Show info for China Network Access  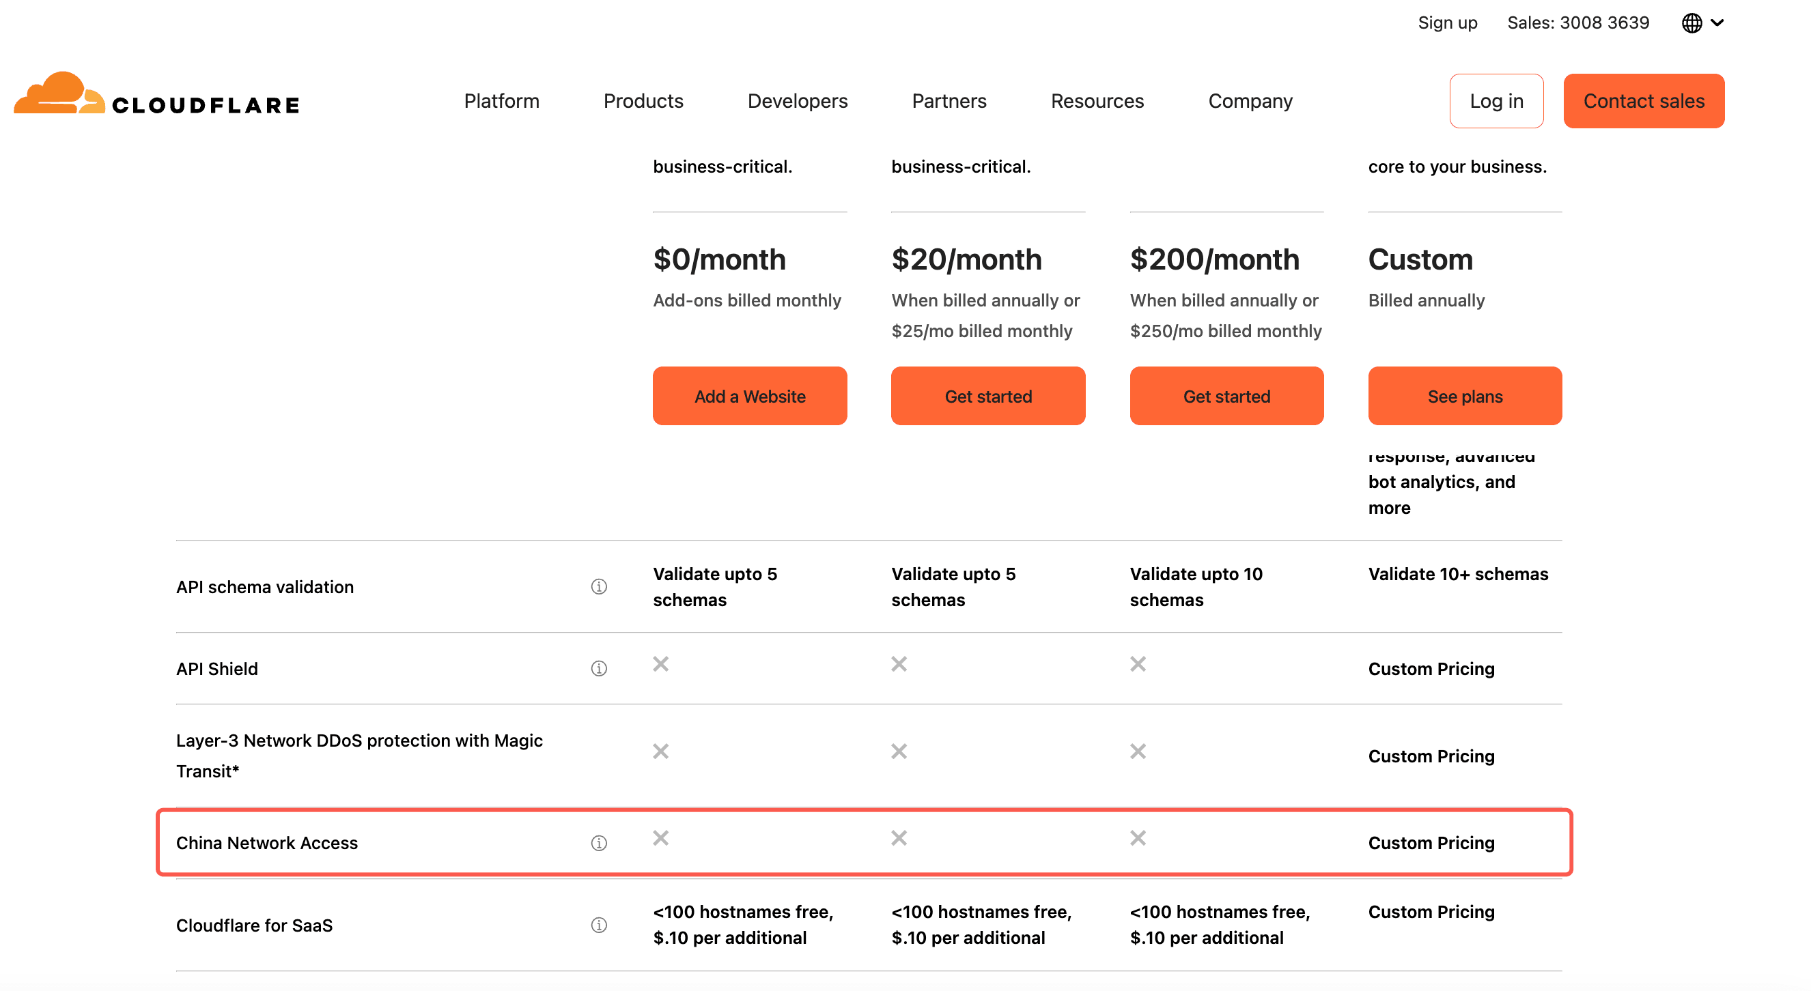click(x=599, y=843)
